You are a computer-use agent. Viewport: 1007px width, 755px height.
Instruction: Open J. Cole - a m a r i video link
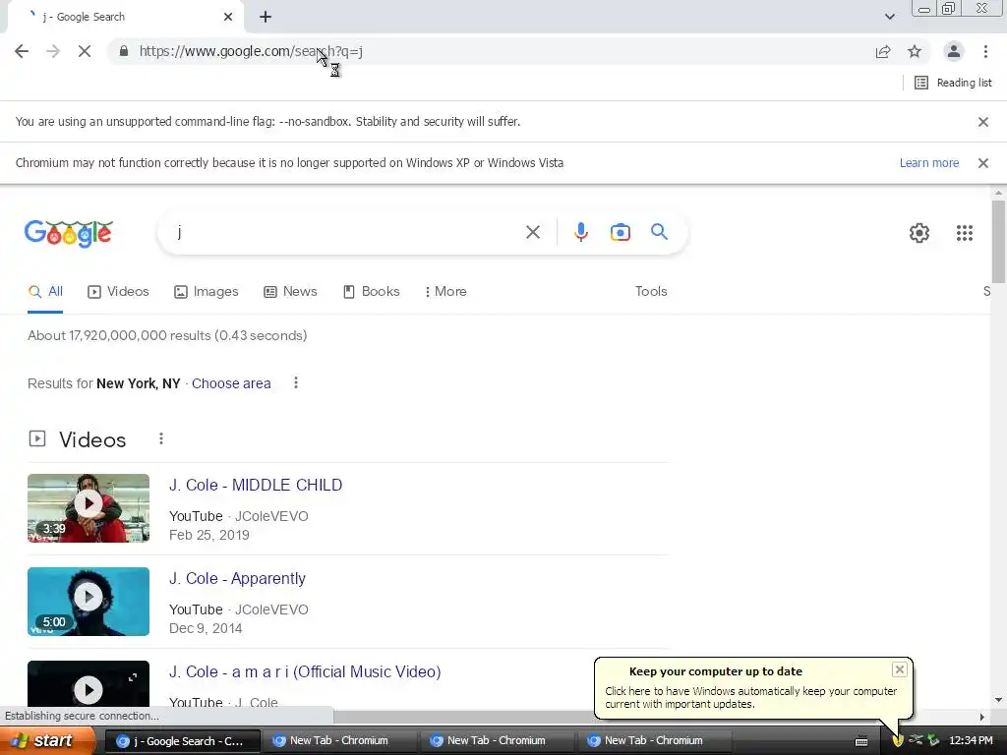pyautogui.click(x=305, y=672)
